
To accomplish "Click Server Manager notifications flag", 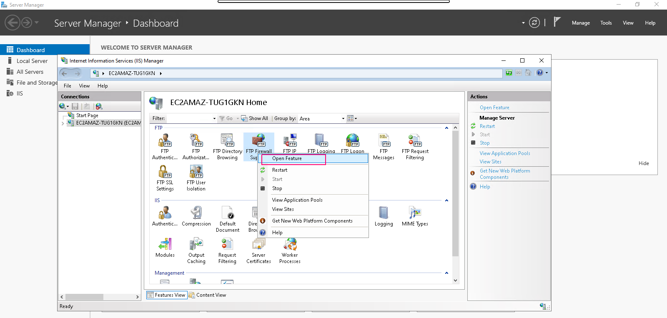I will 557,22.
